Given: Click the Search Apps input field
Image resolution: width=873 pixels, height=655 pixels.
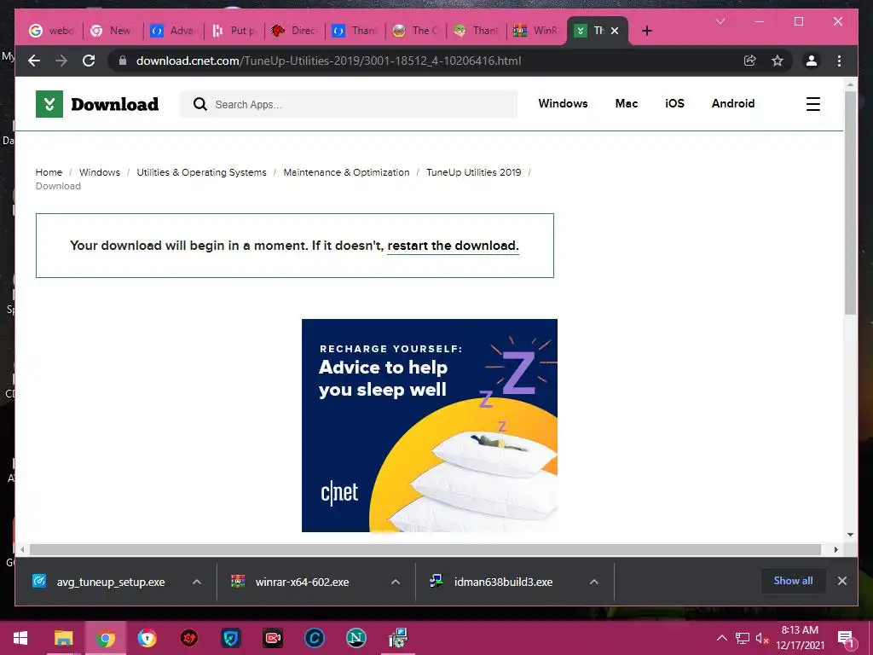Looking at the screenshot, I should pos(349,104).
